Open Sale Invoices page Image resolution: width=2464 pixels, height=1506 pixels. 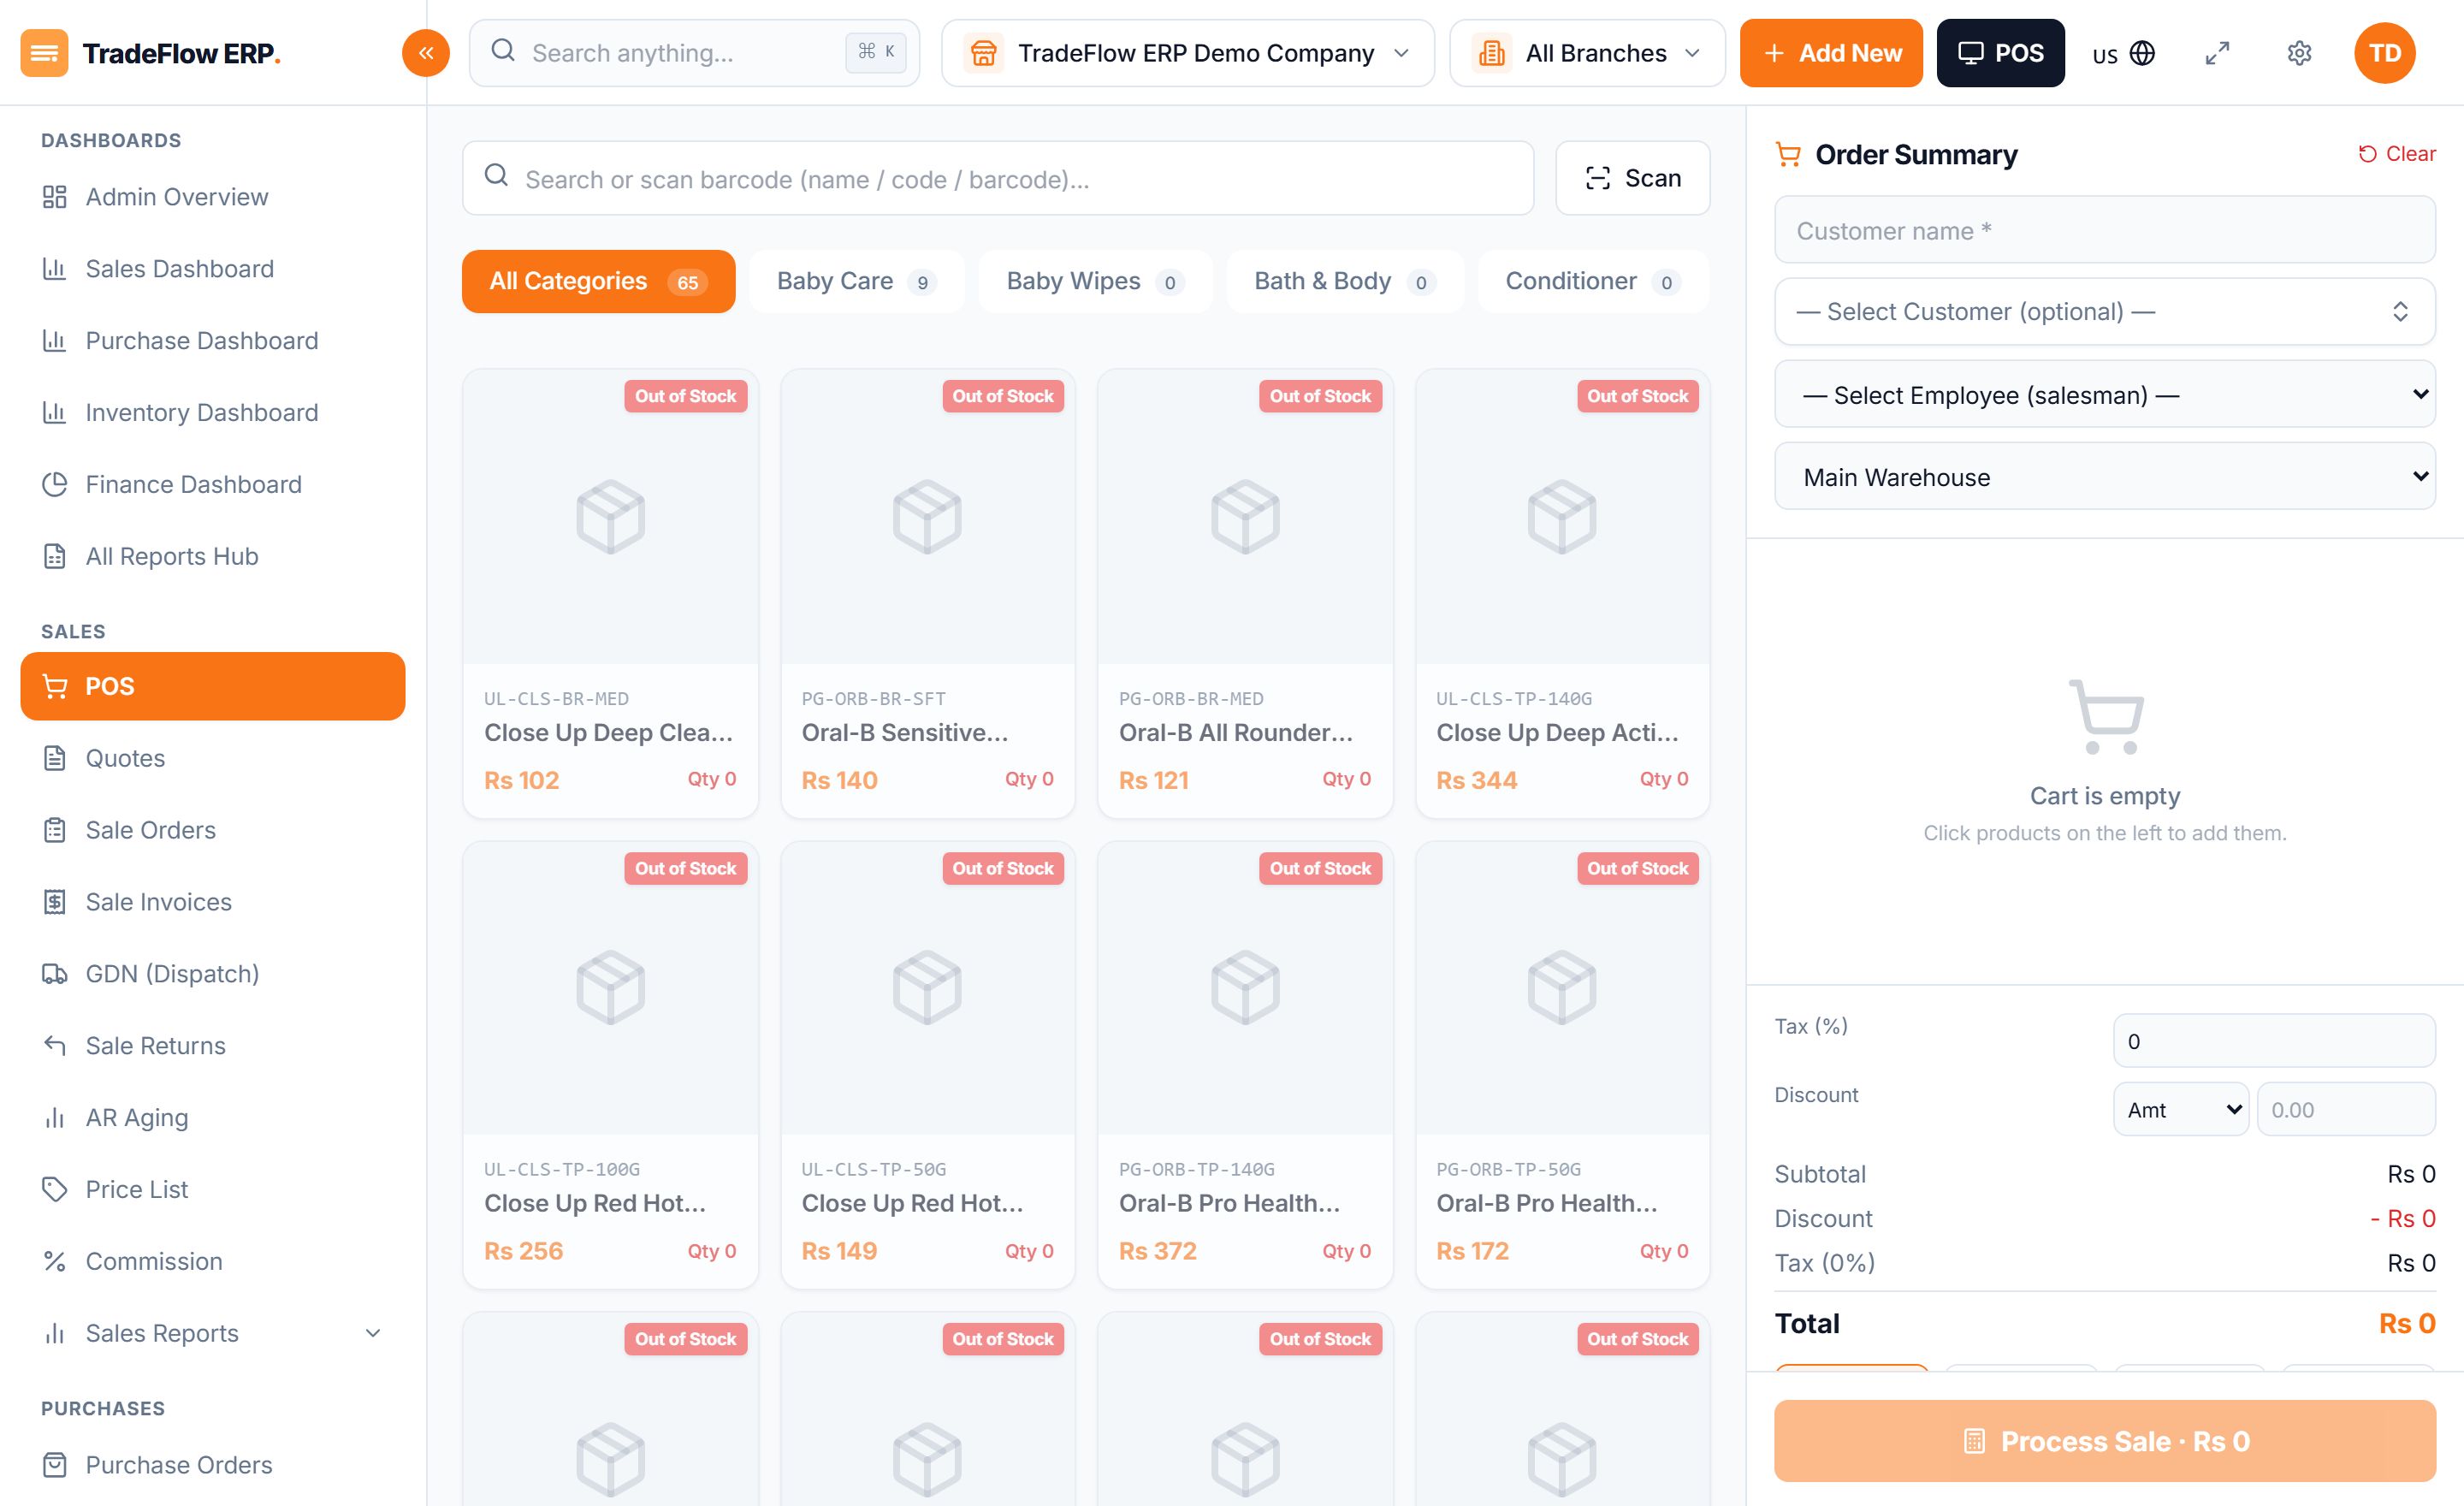[x=213, y=902]
